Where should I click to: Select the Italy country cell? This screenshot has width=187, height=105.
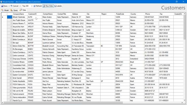[x=137, y=100]
